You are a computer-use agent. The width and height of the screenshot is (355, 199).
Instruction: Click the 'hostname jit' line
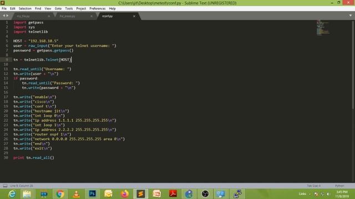tap(41, 111)
